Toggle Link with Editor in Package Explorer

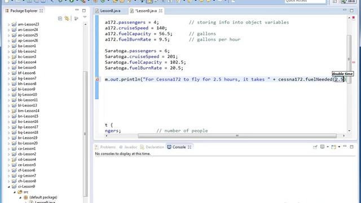click(67, 19)
